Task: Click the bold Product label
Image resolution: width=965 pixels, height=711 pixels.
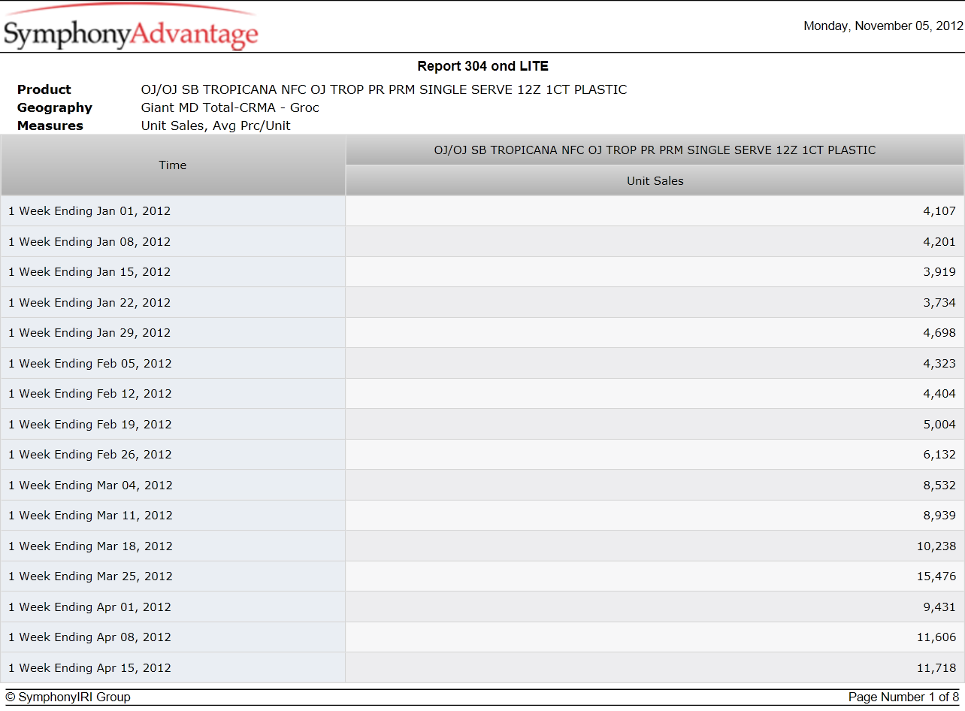Action: pos(44,89)
